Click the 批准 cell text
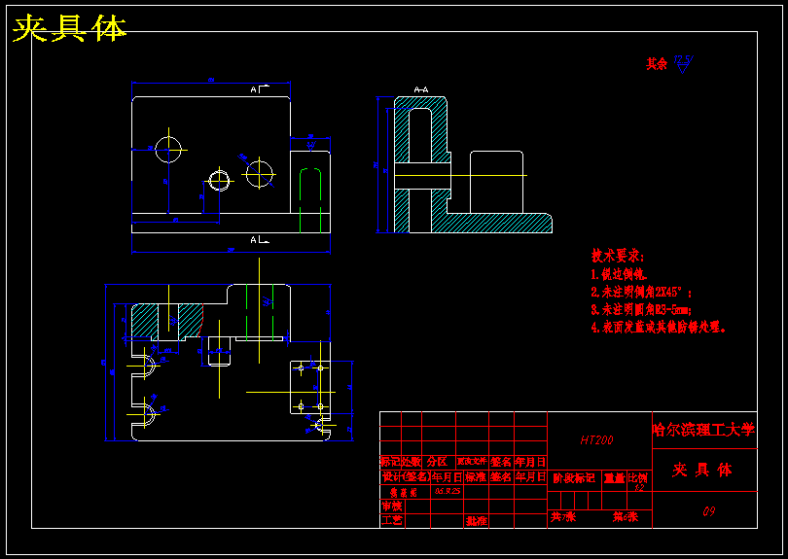The image size is (788, 559). point(477,521)
